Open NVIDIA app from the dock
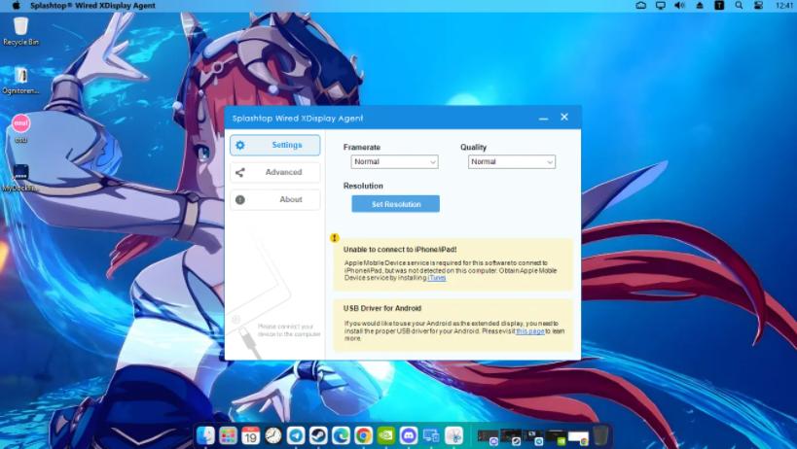The image size is (797, 449). pos(385,435)
